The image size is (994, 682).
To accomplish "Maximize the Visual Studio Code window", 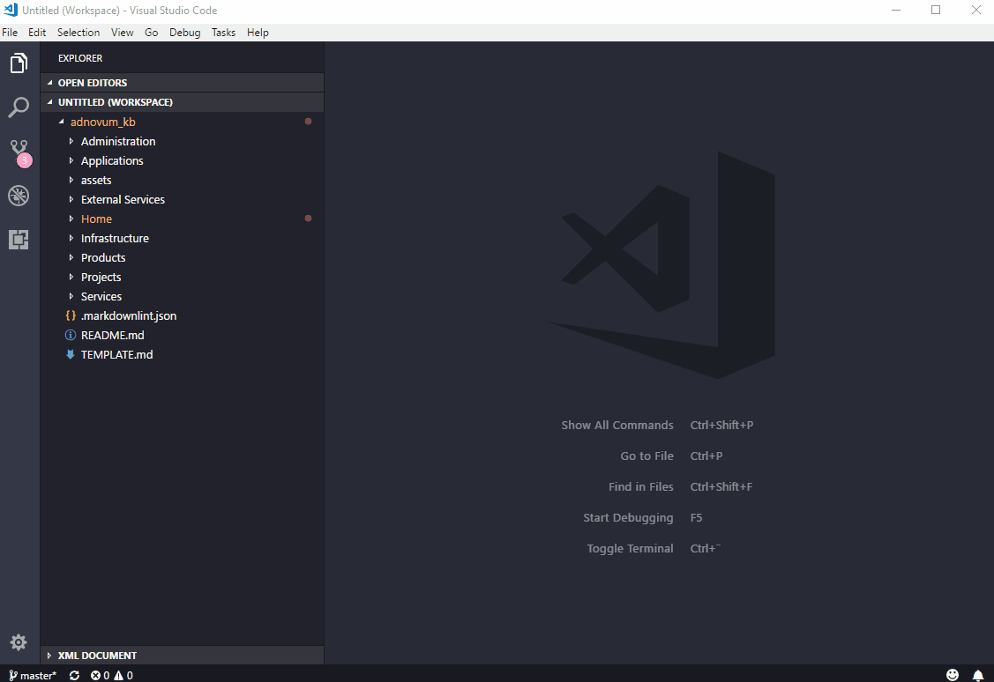I will coord(936,10).
